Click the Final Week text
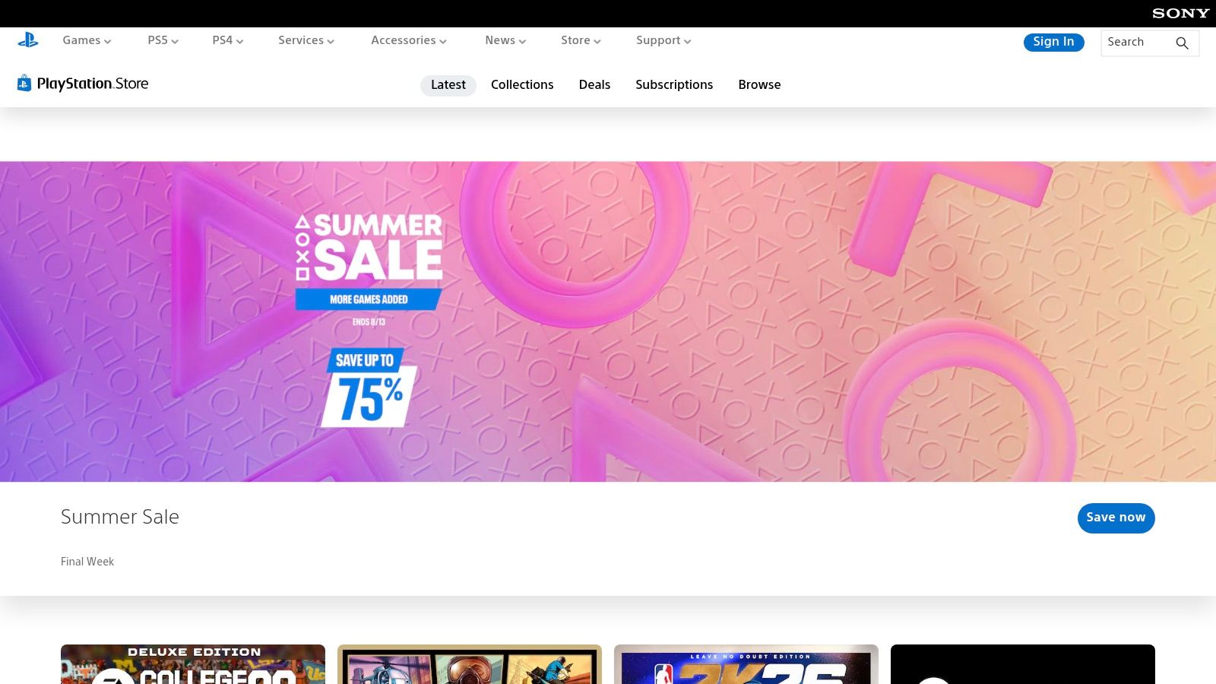The image size is (1216, 684). pos(87,562)
